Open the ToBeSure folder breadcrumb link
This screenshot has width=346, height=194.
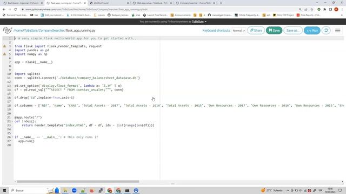[x=31, y=31]
